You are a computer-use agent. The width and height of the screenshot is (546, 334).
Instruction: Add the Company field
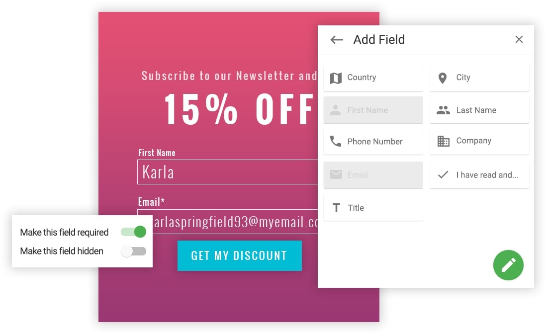coord(479,141)
